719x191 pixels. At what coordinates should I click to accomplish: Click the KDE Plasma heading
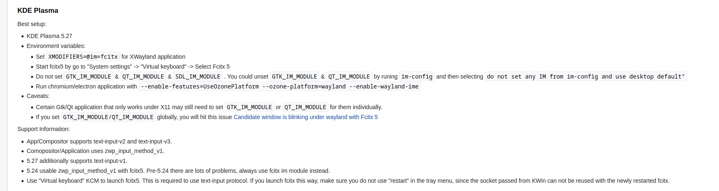tap(38, 11)
